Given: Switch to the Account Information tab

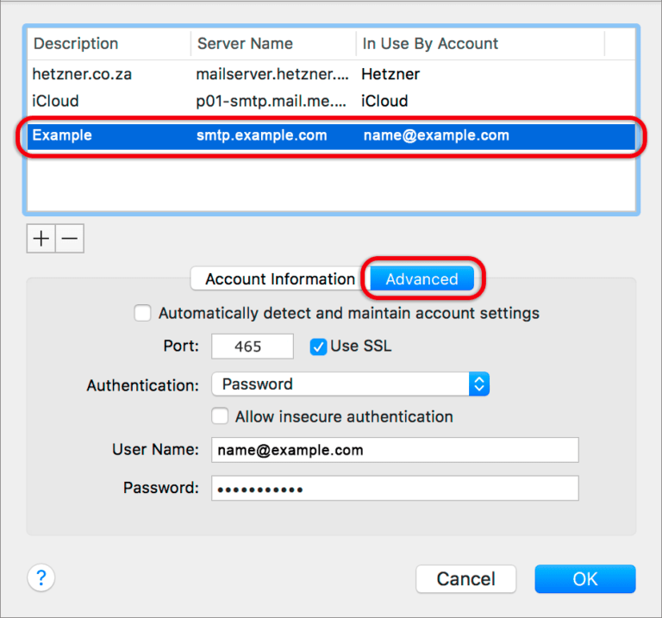Looking at the screenshot, I should click(x=280, y=279).
